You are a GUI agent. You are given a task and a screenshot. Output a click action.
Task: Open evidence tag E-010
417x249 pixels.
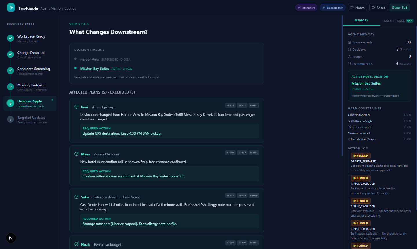[x=231, y=105]
